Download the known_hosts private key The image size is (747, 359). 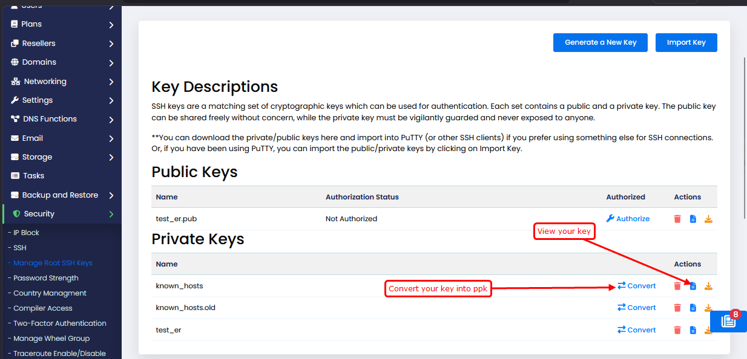[708, 286]
